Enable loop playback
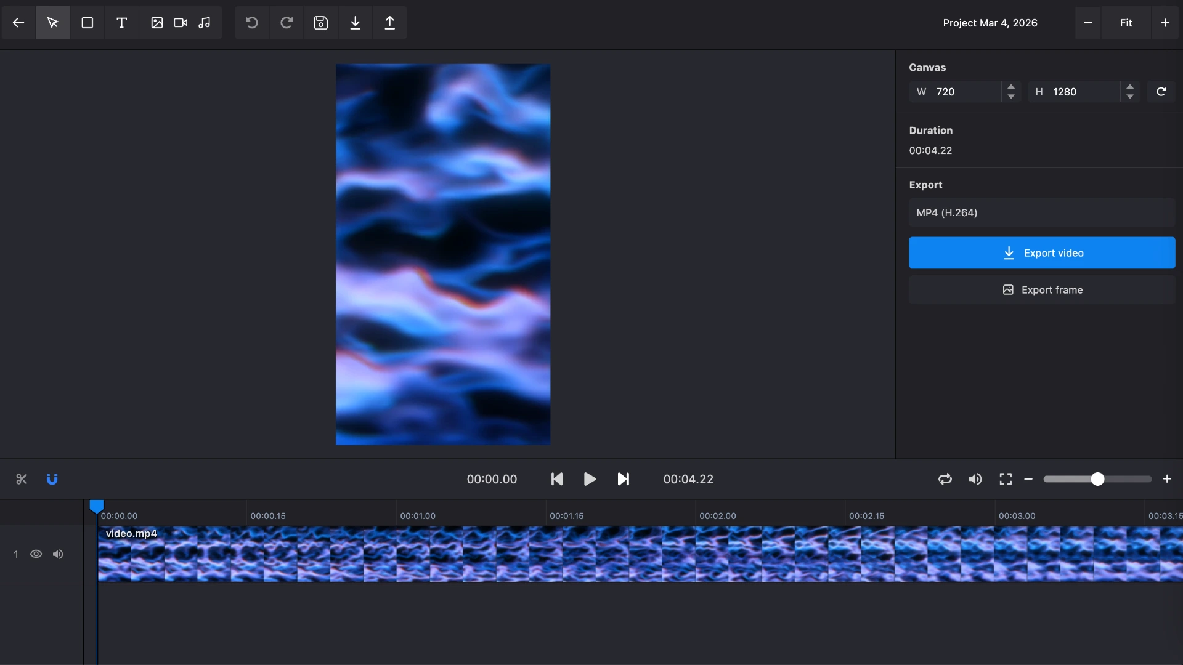Viewport: 1183px width, 665px height. point(945,479)
